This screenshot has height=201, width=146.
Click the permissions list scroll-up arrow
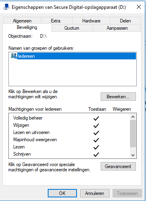point(133,117)
